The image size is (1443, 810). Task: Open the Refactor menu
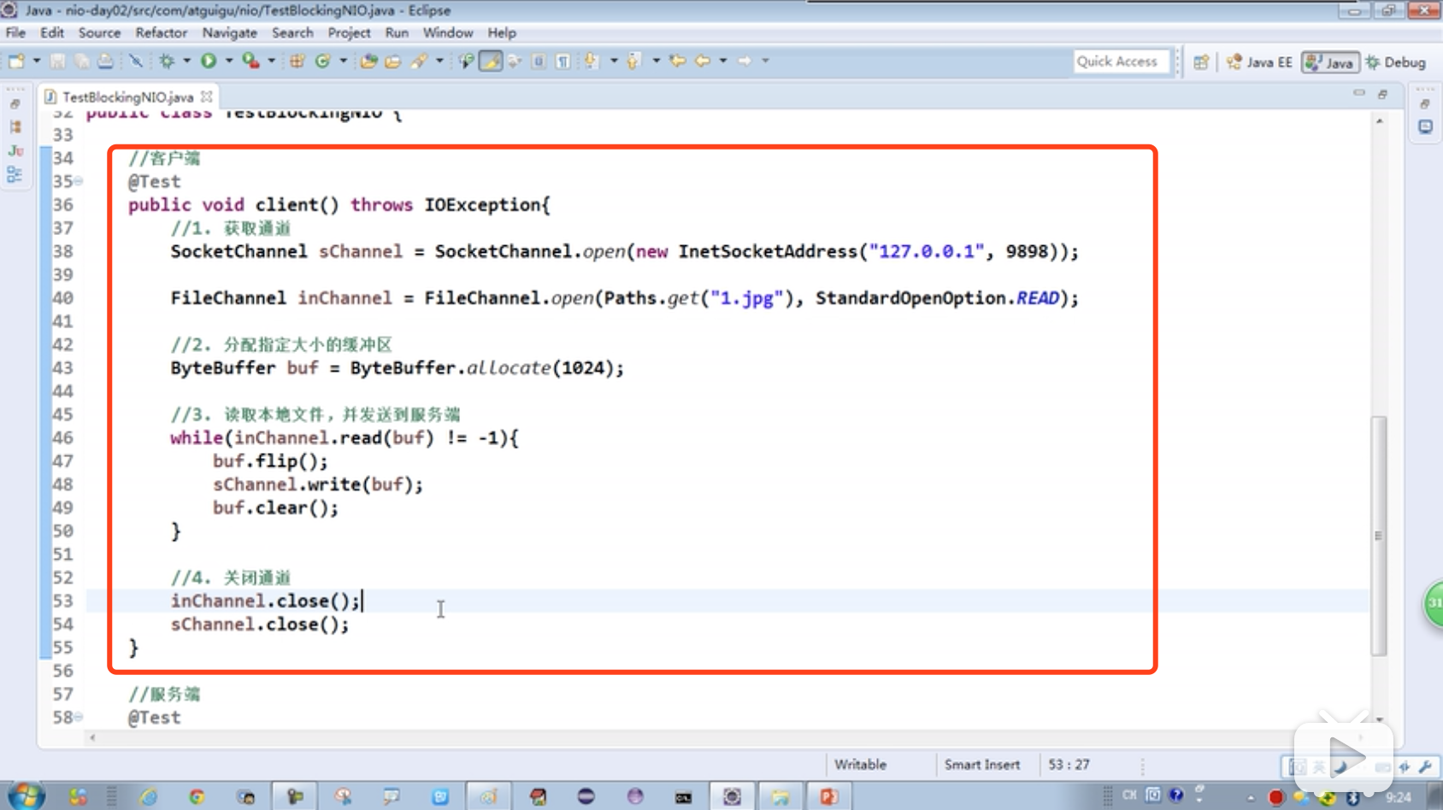click(161, 32)
